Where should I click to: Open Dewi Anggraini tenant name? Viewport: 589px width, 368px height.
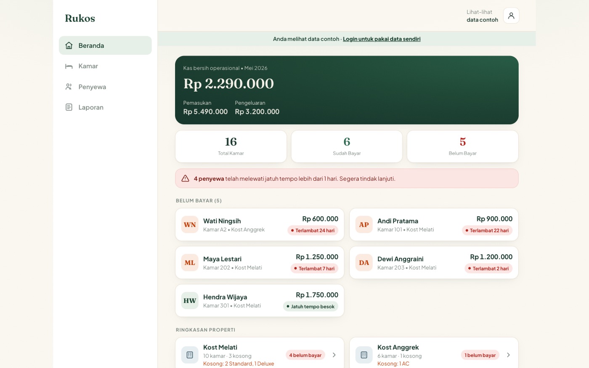point(400,259)
